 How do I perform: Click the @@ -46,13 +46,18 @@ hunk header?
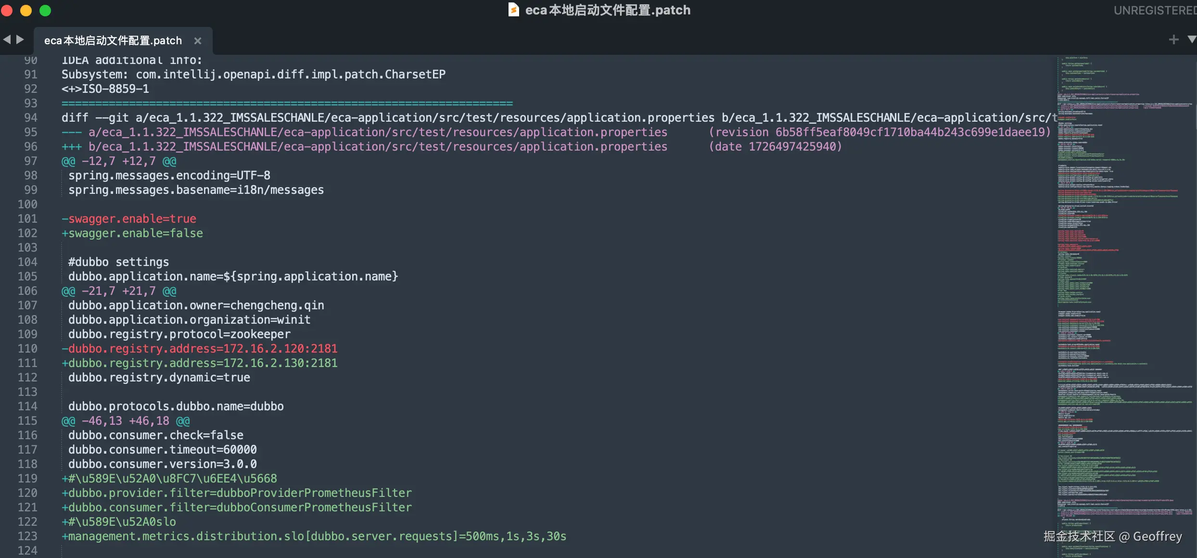click(126, 421)
